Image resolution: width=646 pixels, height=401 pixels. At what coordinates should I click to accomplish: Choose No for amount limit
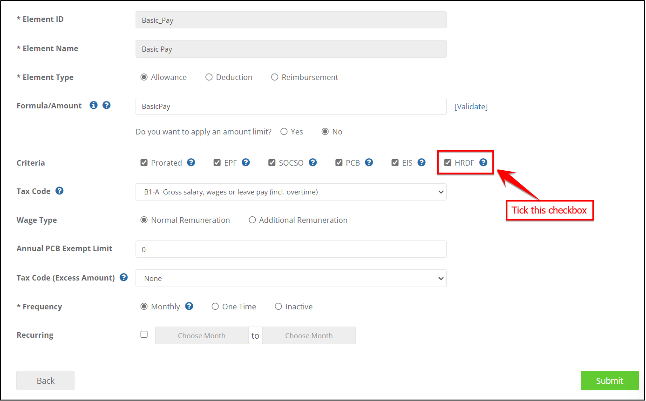(326, 132)
